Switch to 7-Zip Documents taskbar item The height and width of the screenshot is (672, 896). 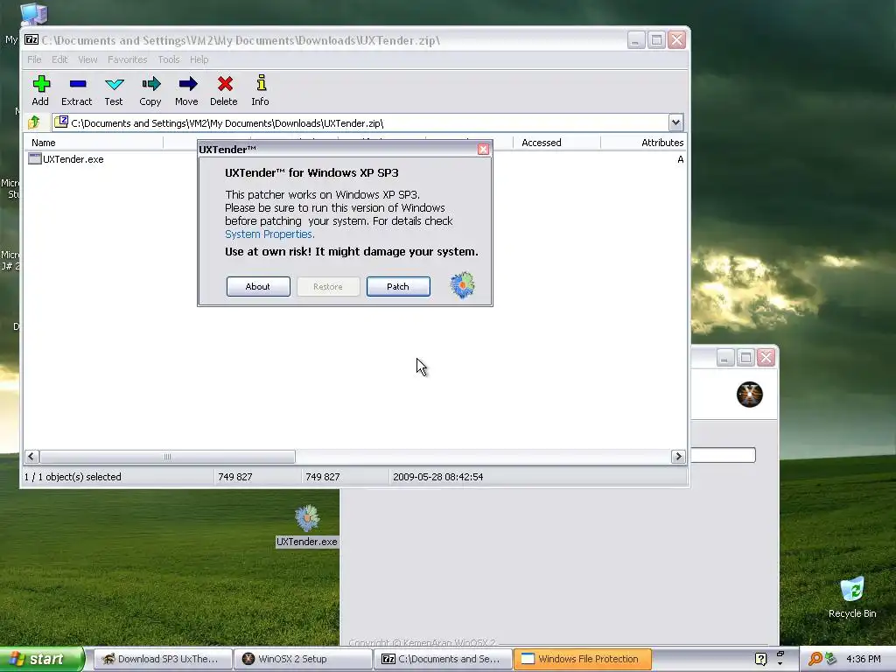pyautogui.click(x=444, y=659)
